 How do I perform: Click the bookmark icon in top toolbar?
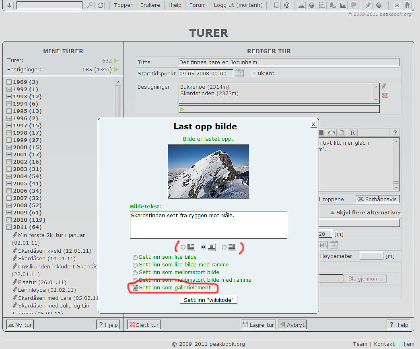[276, 5]
